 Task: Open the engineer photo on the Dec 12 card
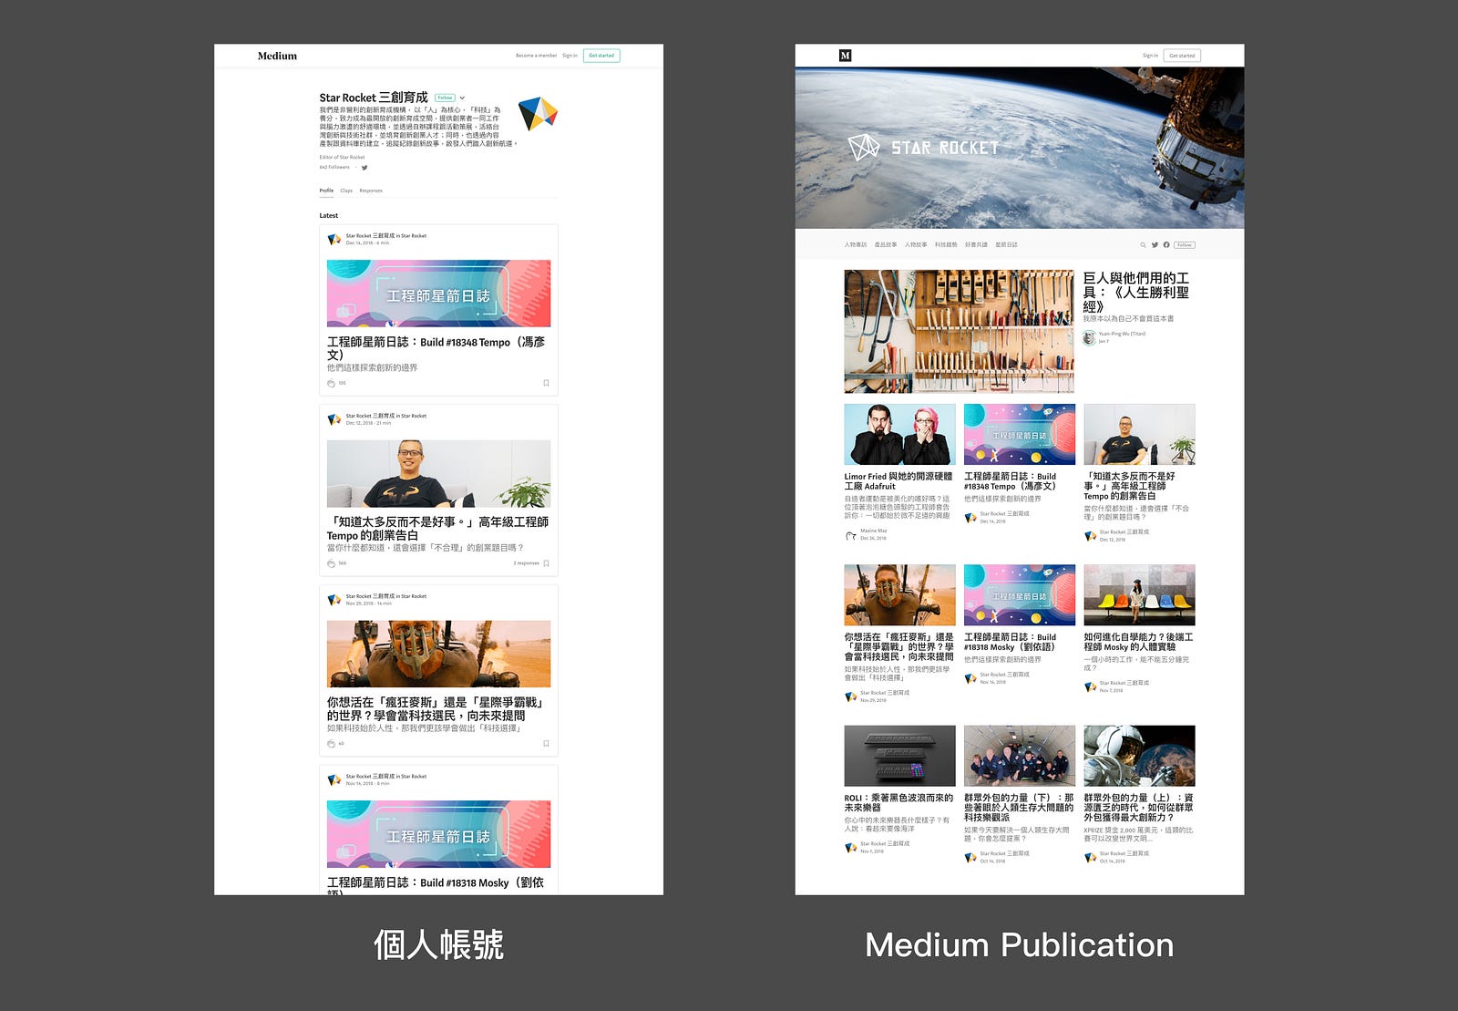438,474
